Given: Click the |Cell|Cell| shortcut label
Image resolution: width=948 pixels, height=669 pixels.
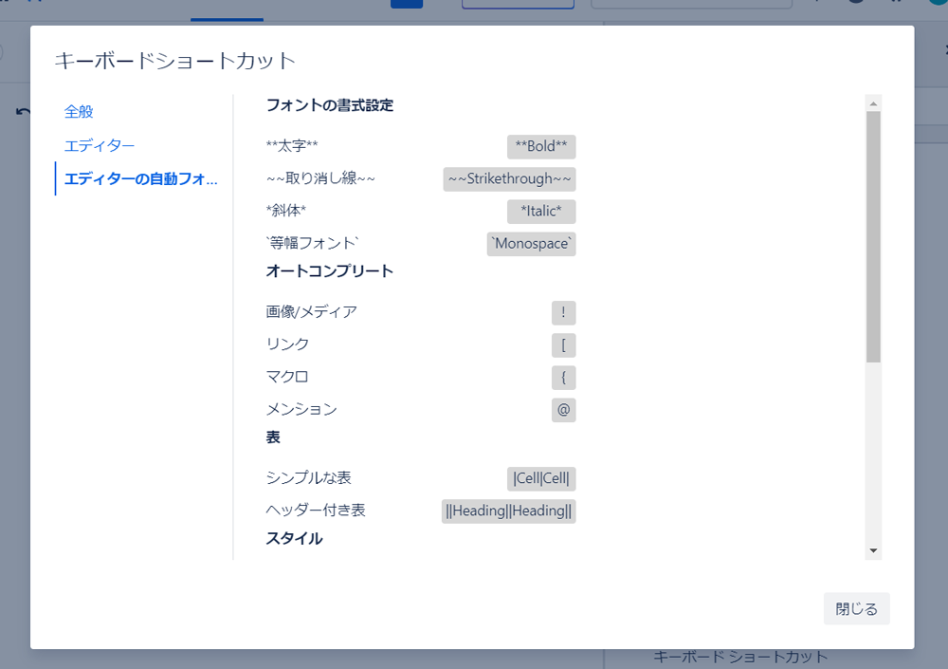Looking at the screenshot, I should click(541, 478).
